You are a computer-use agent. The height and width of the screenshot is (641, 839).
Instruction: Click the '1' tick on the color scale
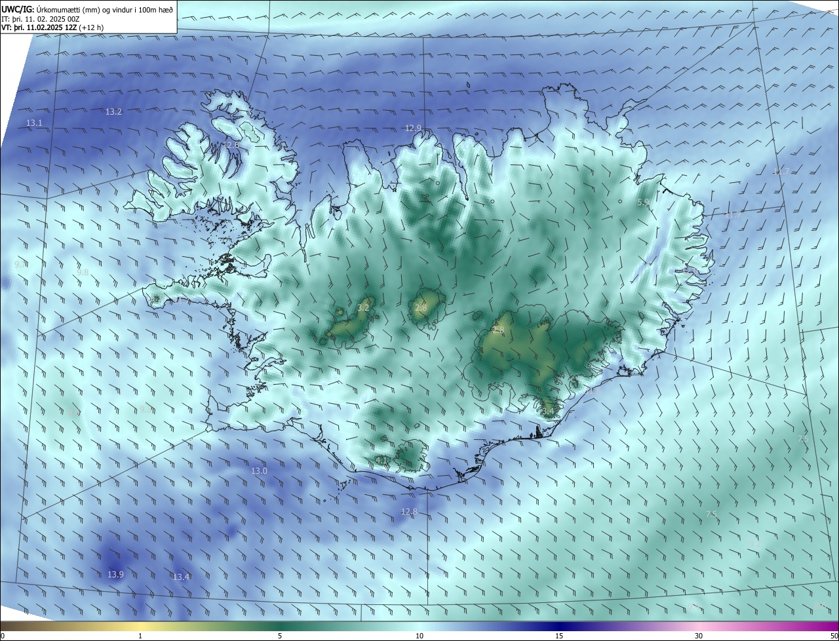(140, 636)
